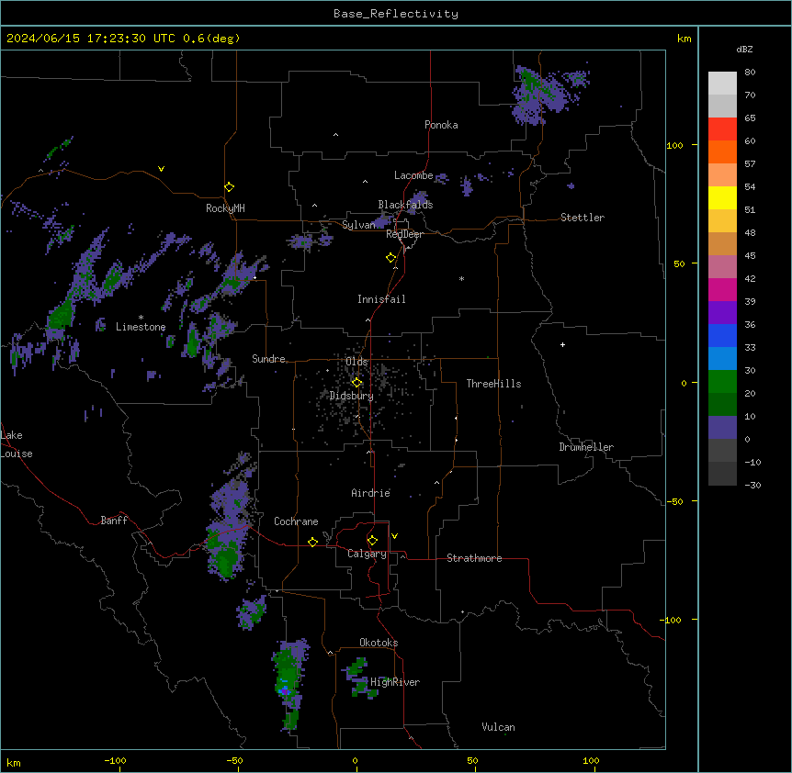Click the yellow diamond marker at Olds
Screen dimensions: 792x773
tap(356, 383)
